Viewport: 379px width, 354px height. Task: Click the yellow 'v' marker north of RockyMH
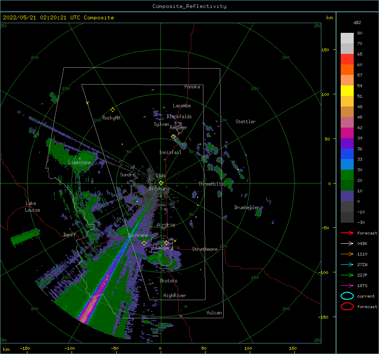88,103
